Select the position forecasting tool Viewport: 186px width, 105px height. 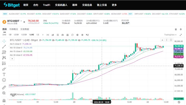click(x=4, y=63)
